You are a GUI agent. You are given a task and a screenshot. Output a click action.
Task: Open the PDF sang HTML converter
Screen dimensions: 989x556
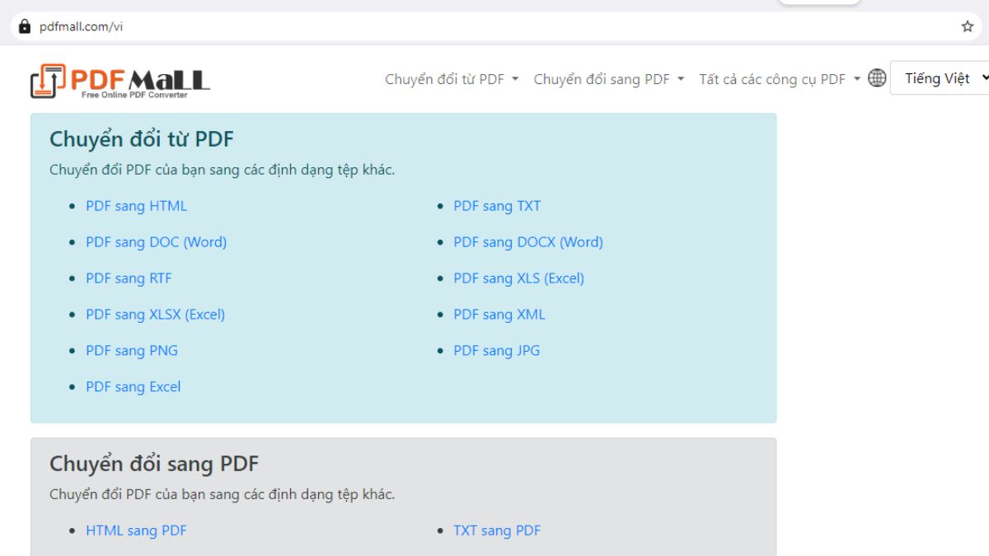(x=135, y=206)
